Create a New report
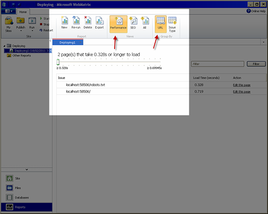This screenshot has width=268, height=214. click(64, 22)
